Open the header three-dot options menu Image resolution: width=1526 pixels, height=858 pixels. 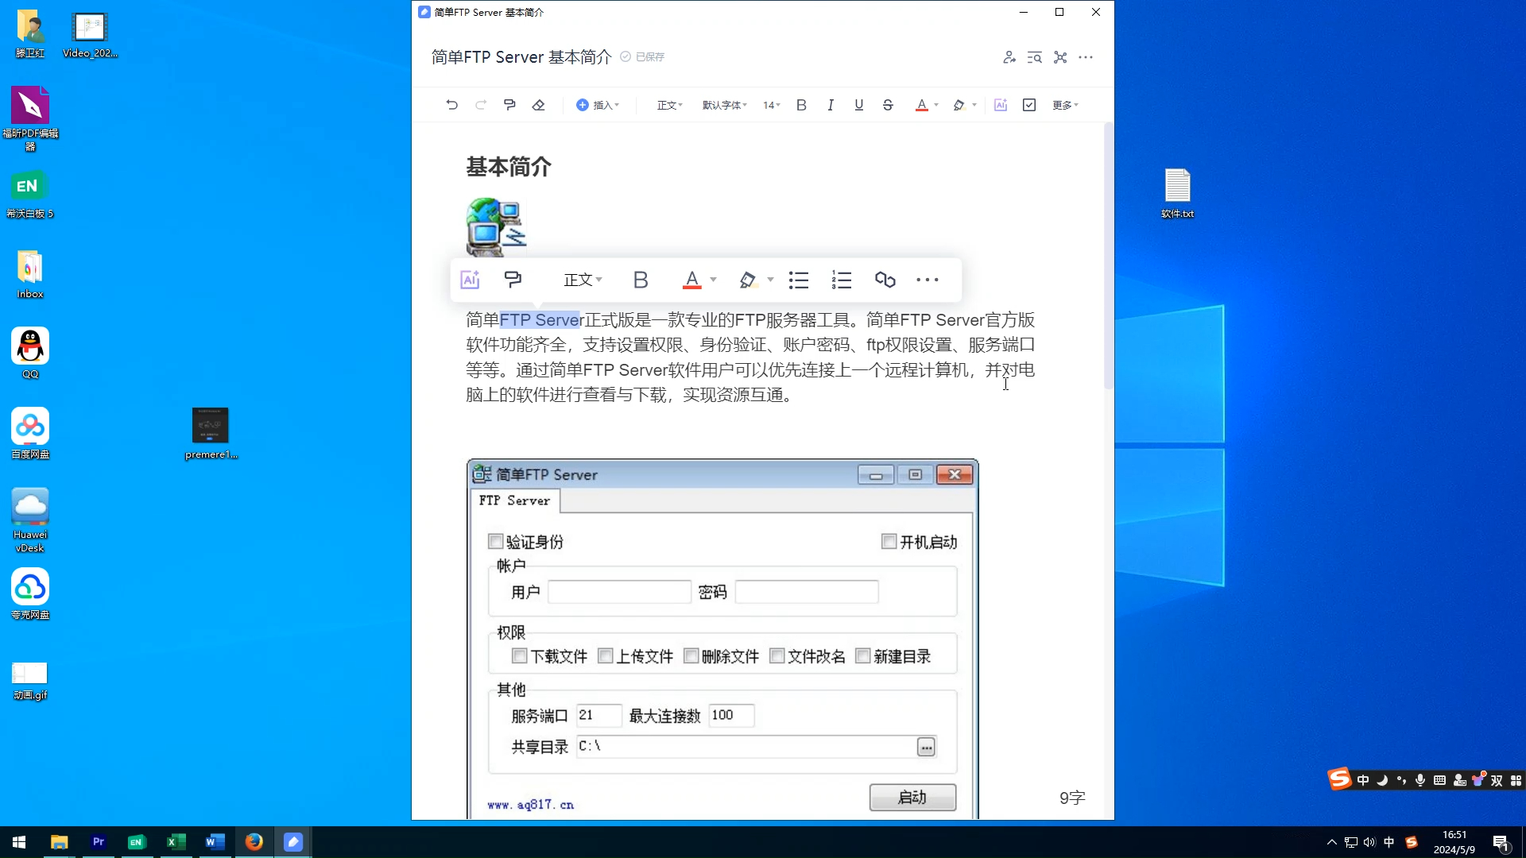[1086, 57]
